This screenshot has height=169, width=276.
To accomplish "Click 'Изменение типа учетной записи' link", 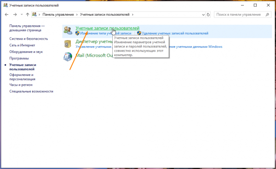I will click(106, 33).
